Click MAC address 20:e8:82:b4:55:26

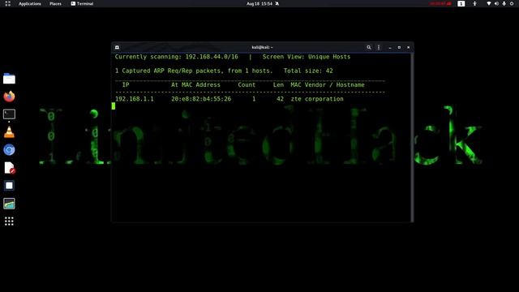click(201, 99)
